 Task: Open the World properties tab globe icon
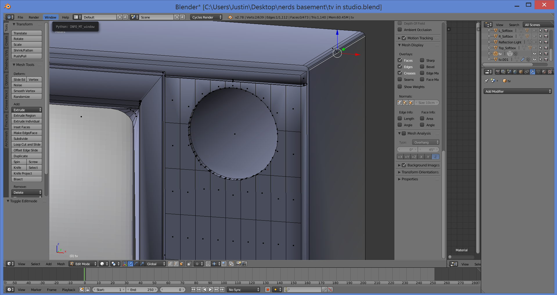(515, 72)
